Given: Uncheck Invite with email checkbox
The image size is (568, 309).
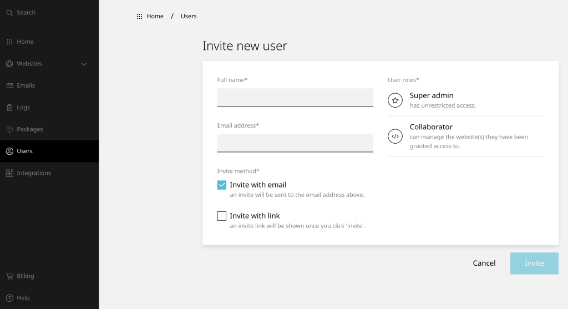Looking at the screenshot, I should pyautogui.click(x=222, y=185).
